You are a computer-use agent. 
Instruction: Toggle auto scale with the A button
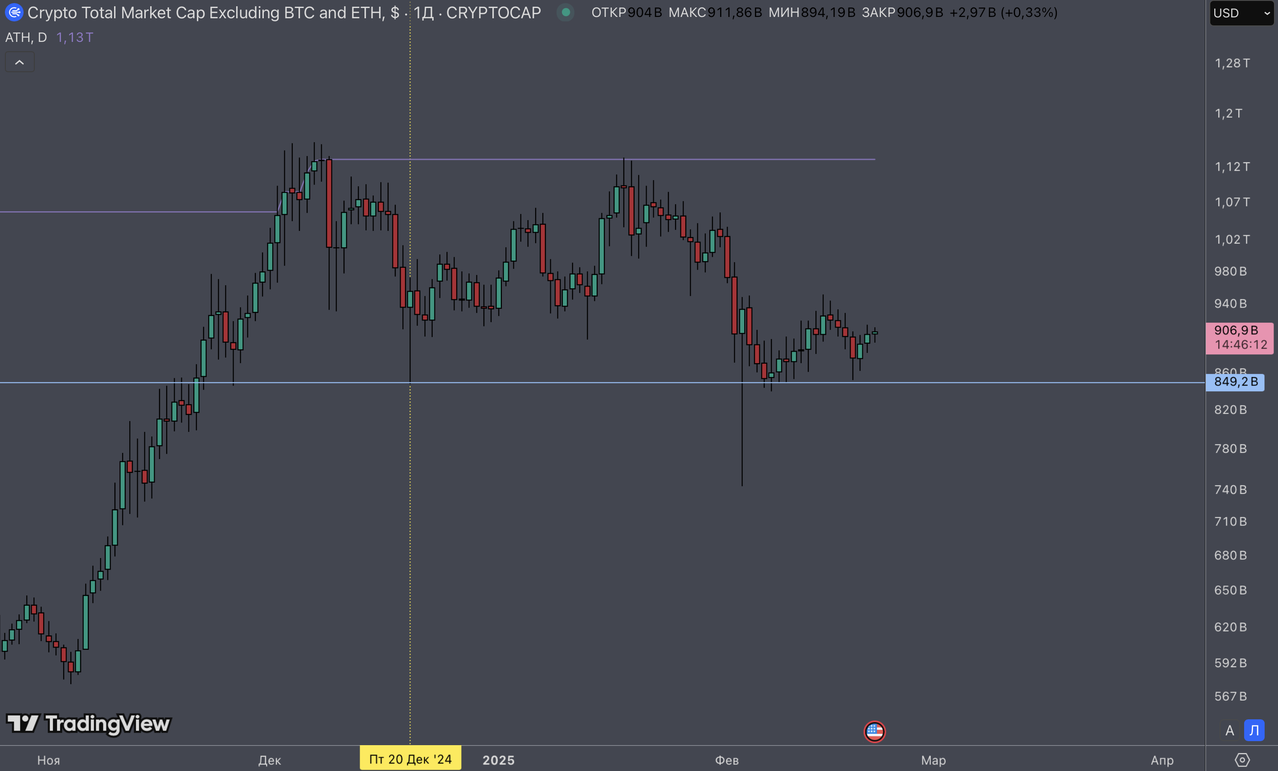[x=1229, y=730]
